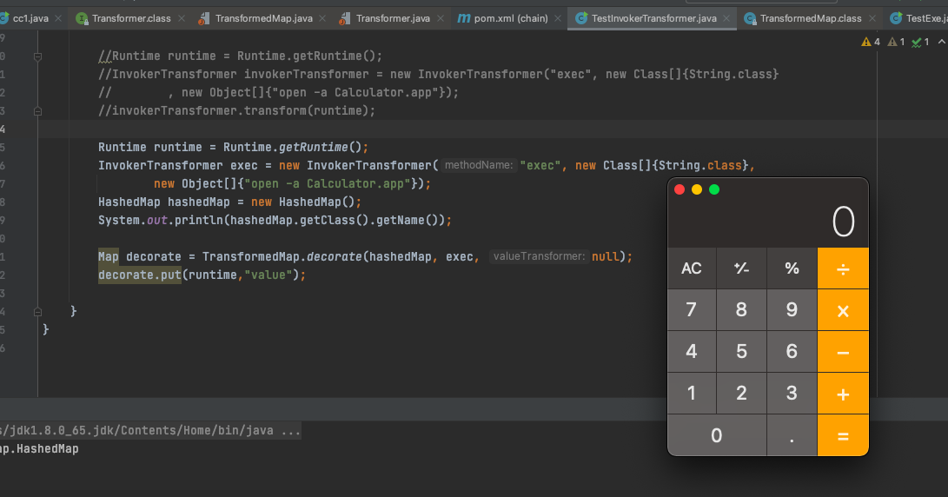948x497 pixels.
Task: Switch to the Transformer.java tab
Action: tap(393, 18)
